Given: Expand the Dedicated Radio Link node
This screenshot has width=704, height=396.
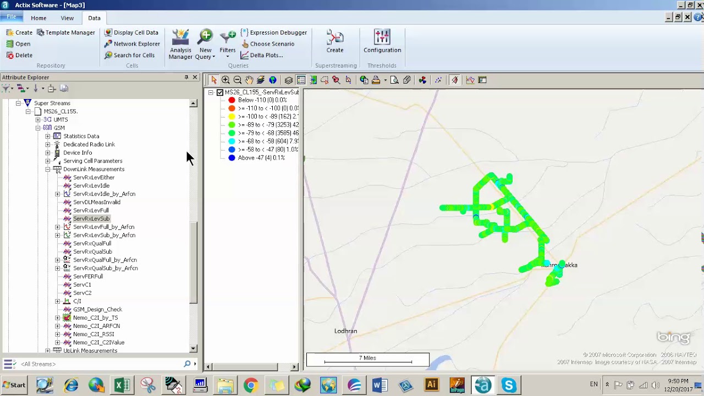Looking at the screenshot, I should [48, 144].
